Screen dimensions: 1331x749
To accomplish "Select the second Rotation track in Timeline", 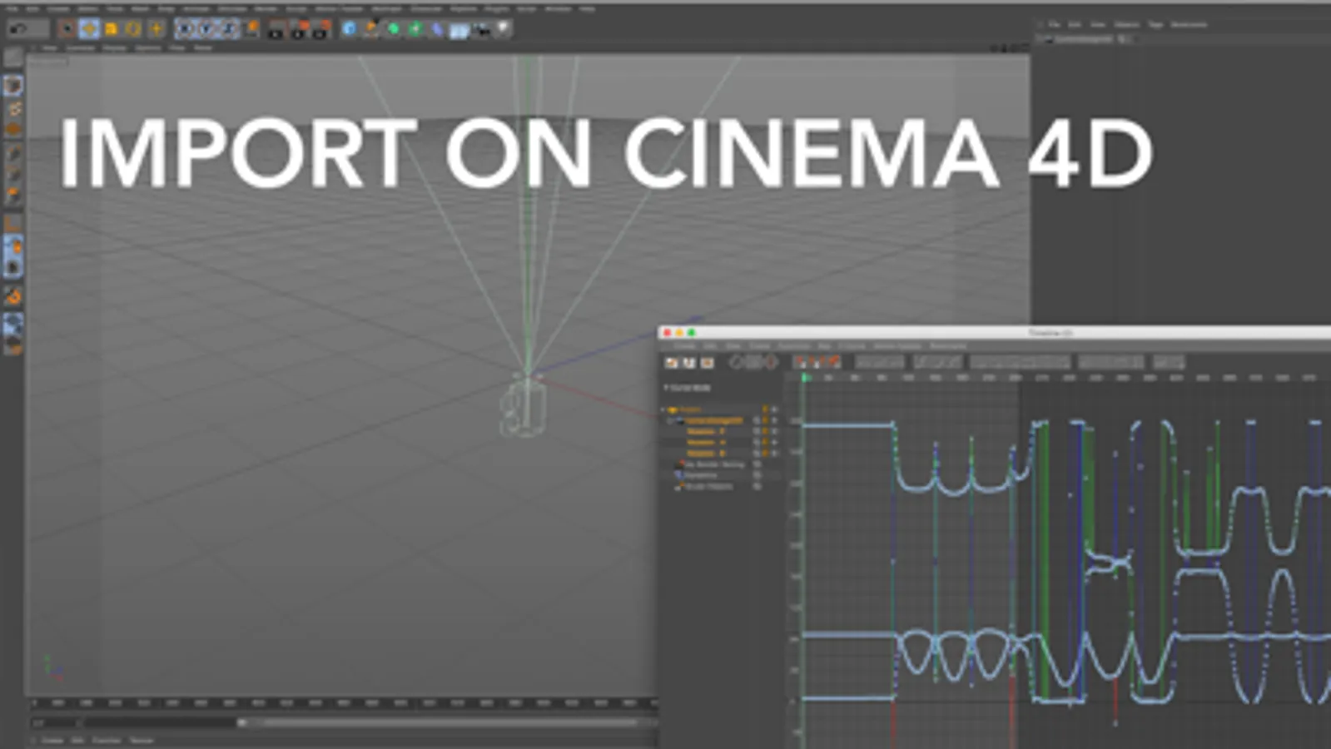I will point(705,442).
